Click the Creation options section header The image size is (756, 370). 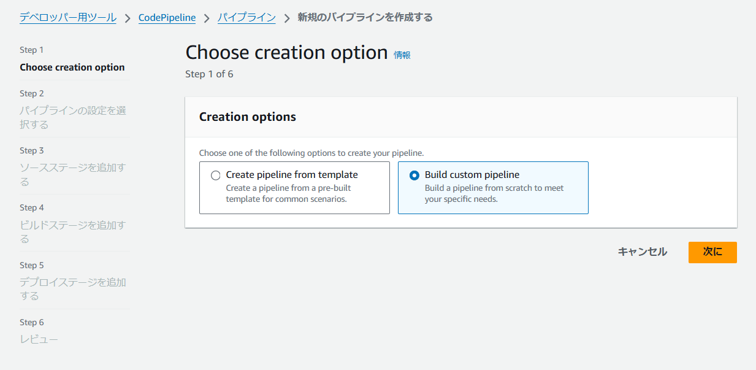click(246, 117)
